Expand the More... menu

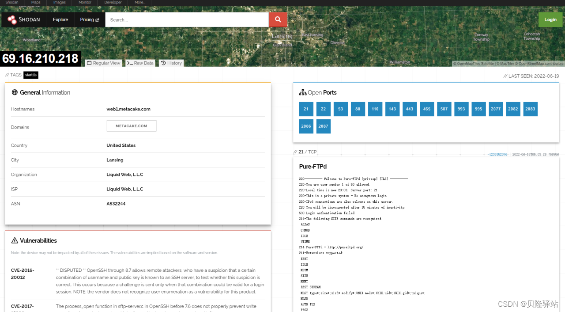pos(140,2)
